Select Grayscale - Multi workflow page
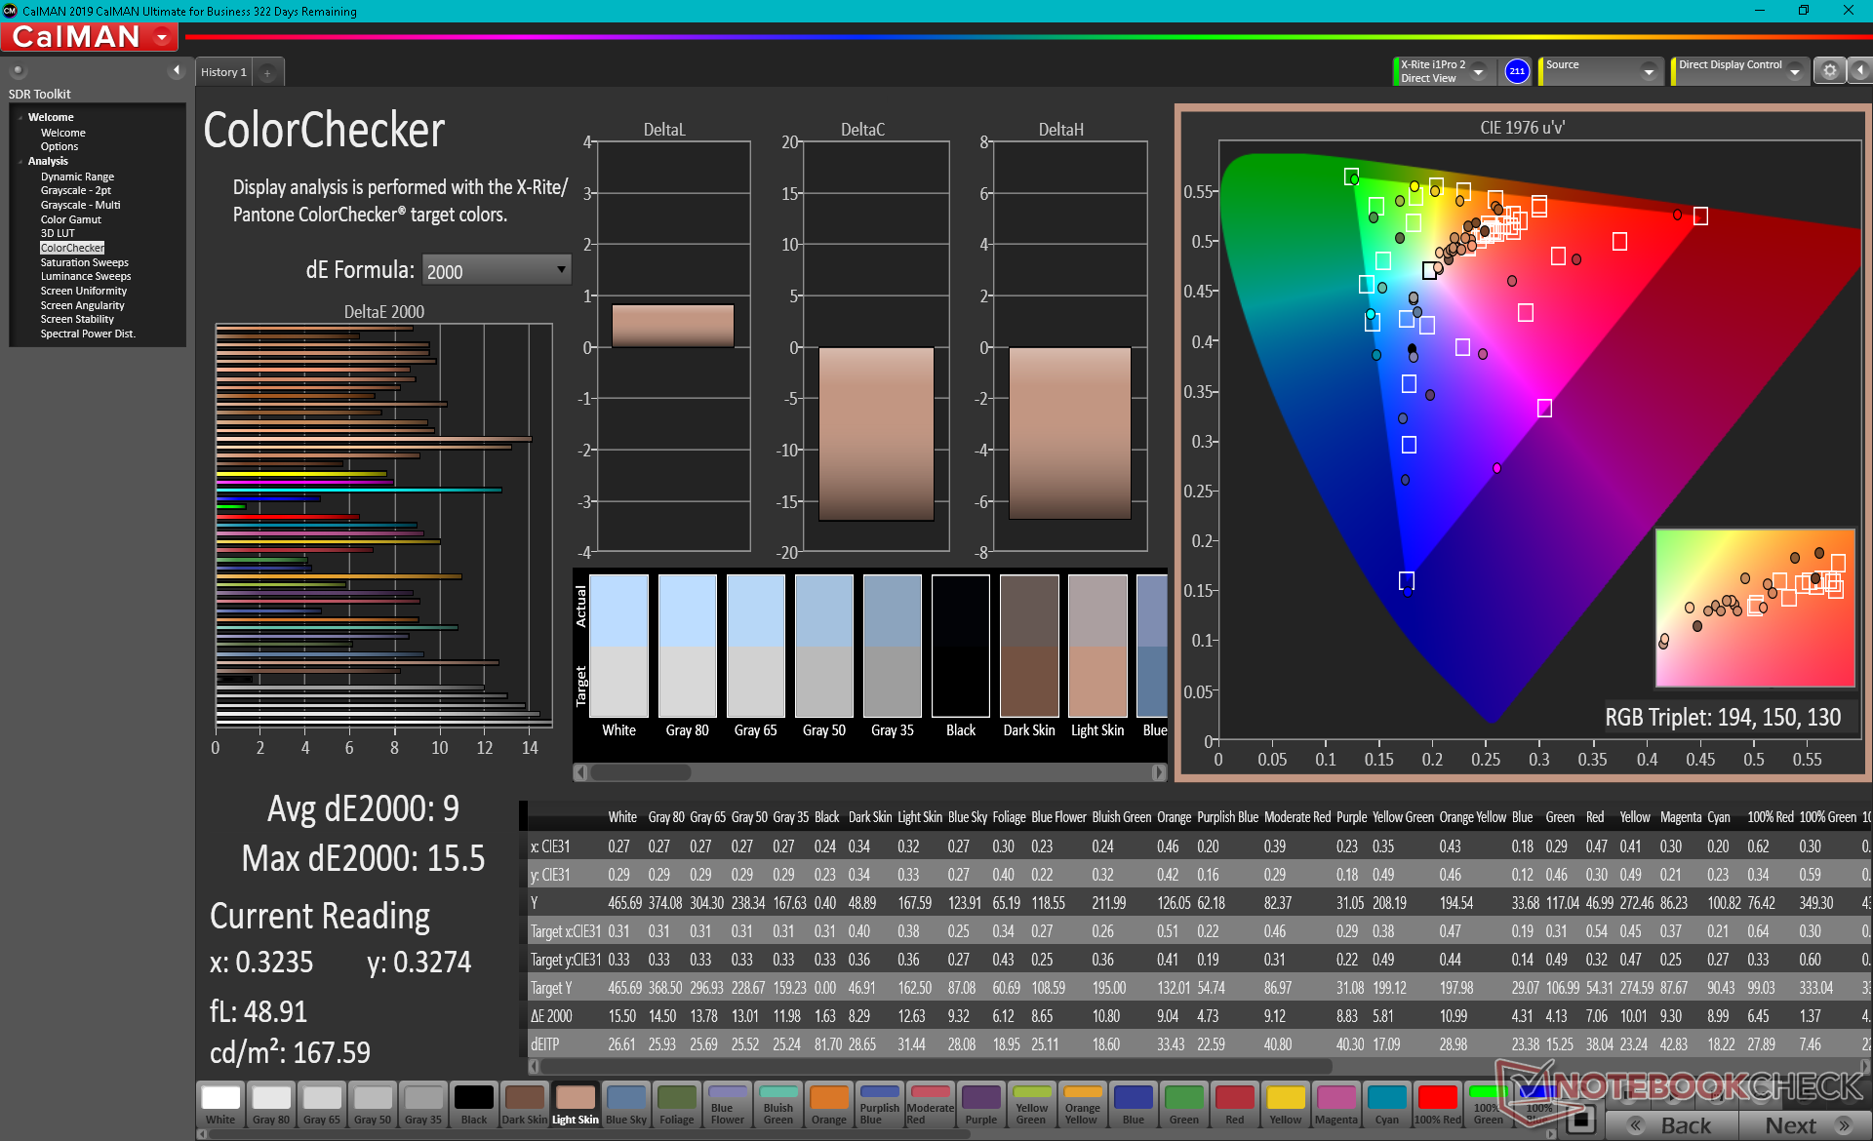Screen dimensions: 1873x1141 (x=80, y=205)
